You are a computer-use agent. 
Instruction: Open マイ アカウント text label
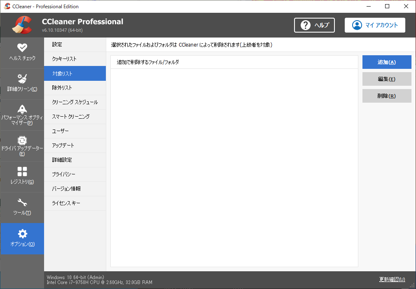tap(381, 25)
